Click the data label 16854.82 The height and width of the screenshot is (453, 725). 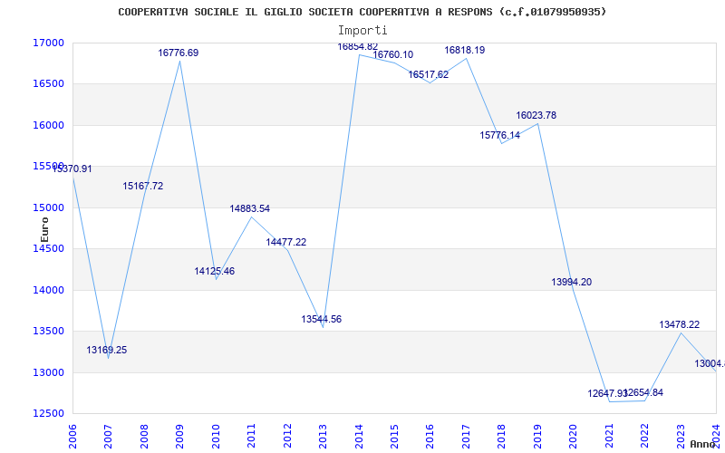pyautogui.click(x=357, y=46)
